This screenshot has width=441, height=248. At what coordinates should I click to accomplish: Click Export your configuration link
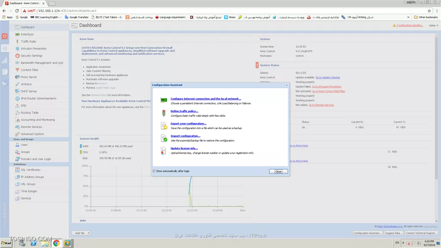[189, 124]
